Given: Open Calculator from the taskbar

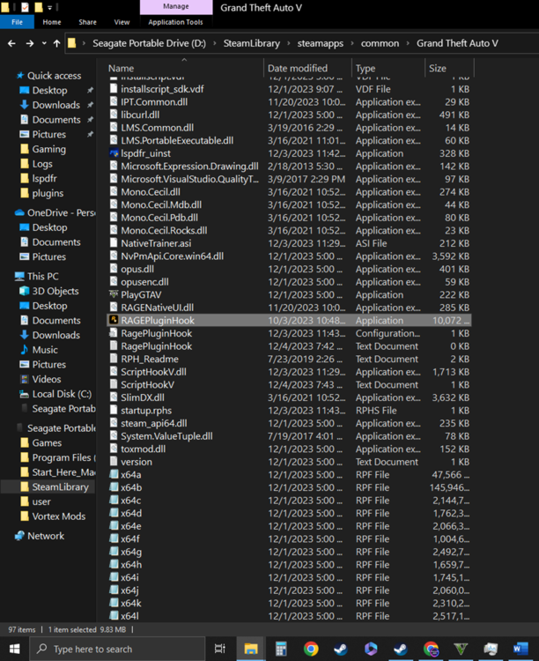Looking at the screenshot, I should point(281,649).
